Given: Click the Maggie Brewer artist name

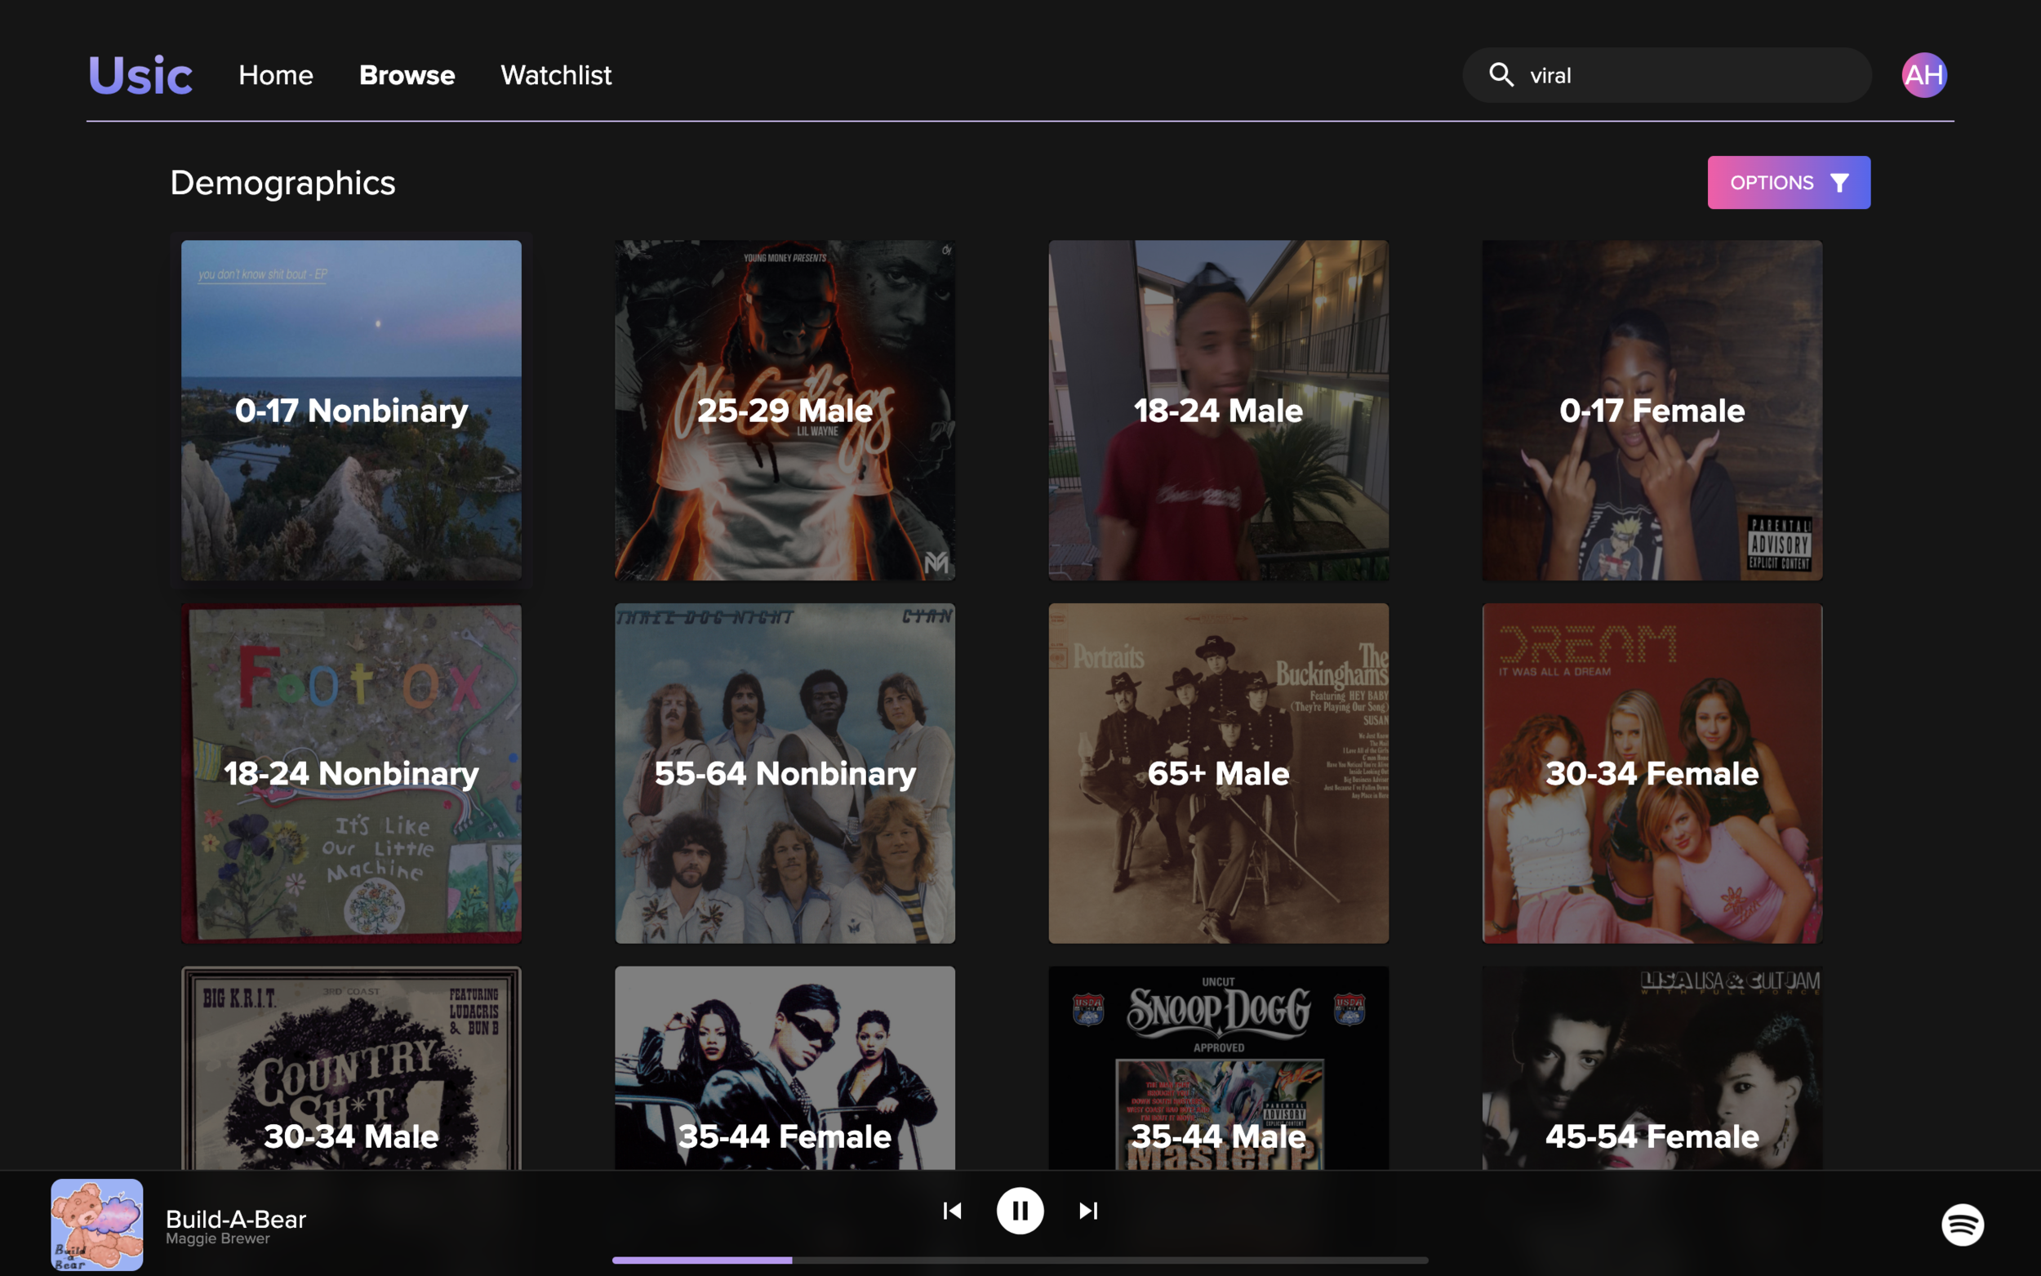Looking at the screenshot, I should tap(218, 1239).
